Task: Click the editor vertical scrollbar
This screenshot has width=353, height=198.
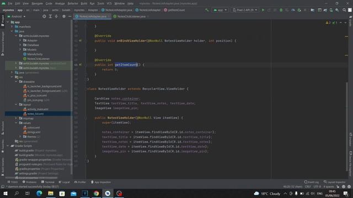Action: pos(346,126)
